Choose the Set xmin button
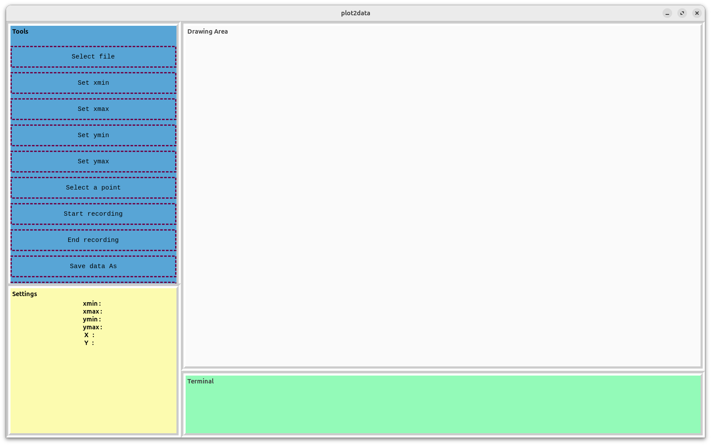The image size is (711, 445). click(x=93, y=83)
